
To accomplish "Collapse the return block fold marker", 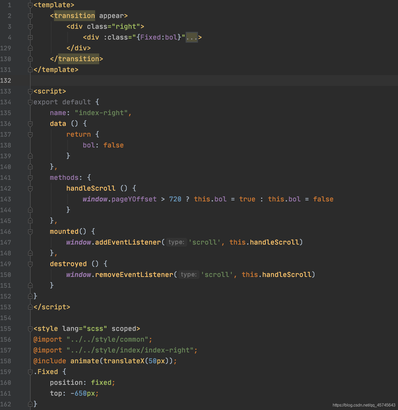I will (30, 135).
